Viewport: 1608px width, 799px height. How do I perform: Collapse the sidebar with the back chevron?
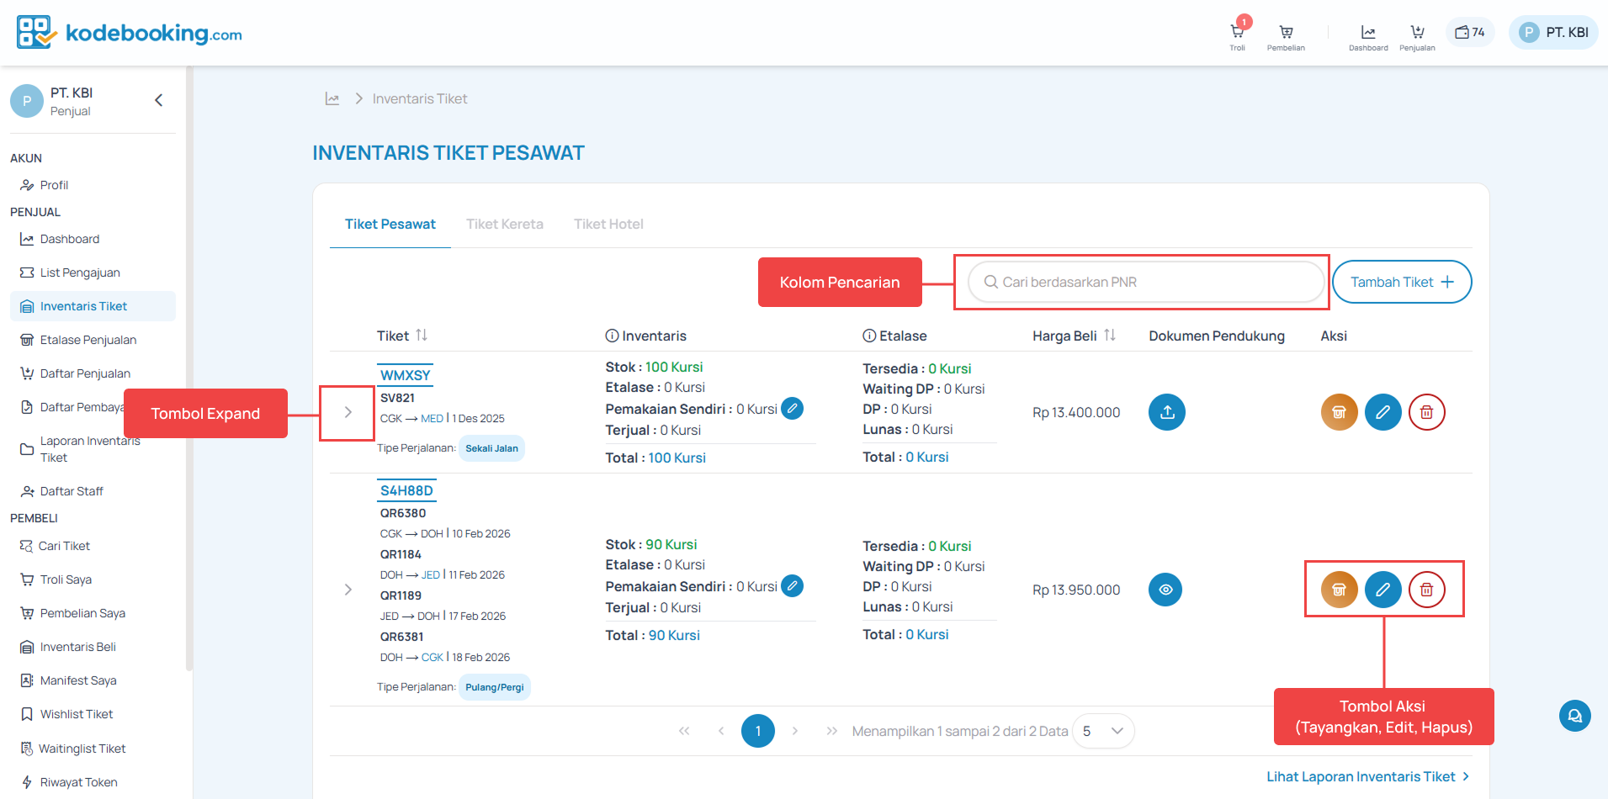point(159,101)
